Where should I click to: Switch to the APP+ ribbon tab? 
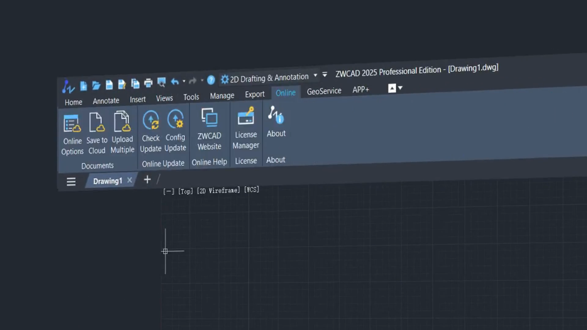[361, 90]
